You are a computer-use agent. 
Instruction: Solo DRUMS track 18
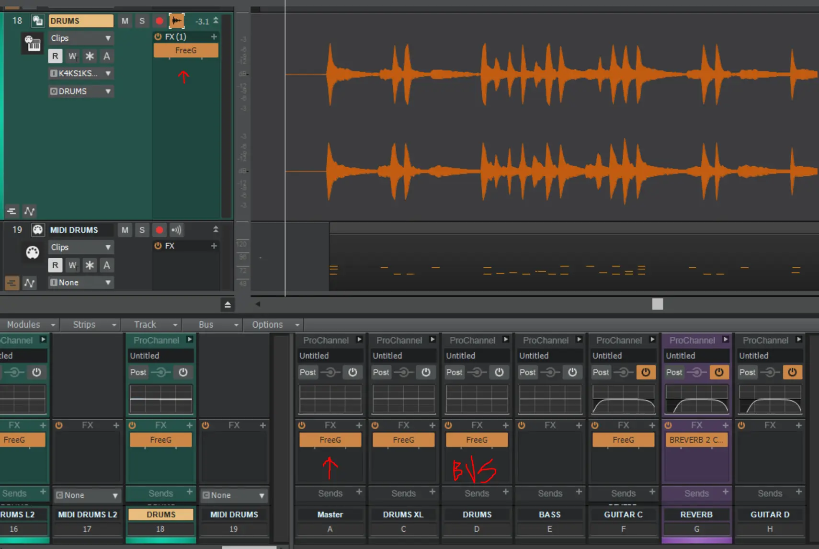coord(142,21)
